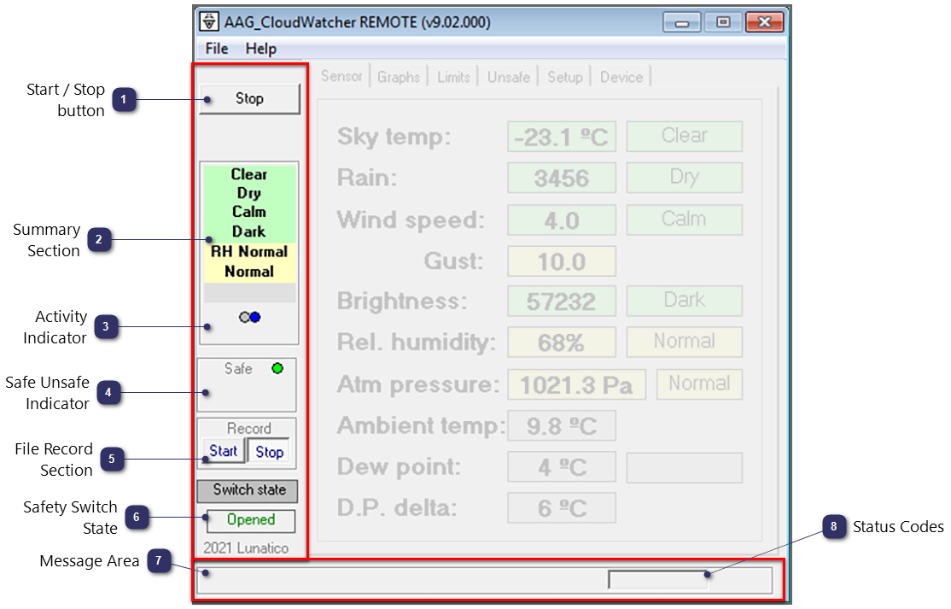
Task: Minimize the CloudWatcher window
Action: (682, 22)
